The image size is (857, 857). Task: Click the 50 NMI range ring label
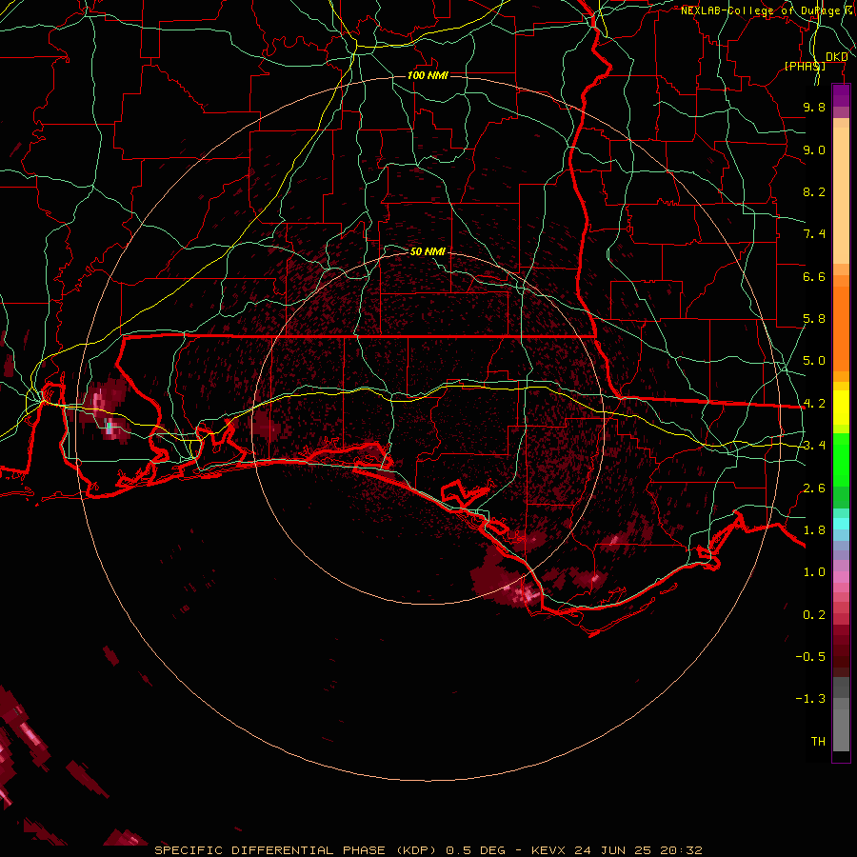pyautogui.click(x=428, y=251)
